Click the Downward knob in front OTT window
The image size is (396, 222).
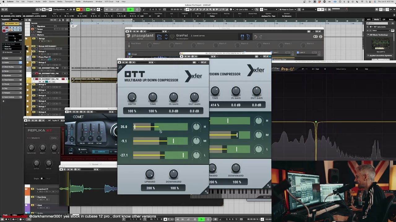click(174, 174)
